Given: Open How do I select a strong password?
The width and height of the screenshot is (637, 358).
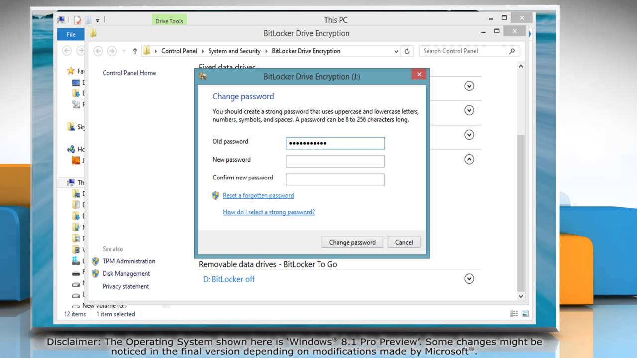Looking at the screenshot, I should coord(269,212).
